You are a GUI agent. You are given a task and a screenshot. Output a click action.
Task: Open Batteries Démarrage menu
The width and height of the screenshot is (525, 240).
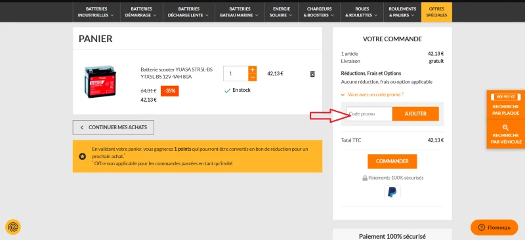click(x=141, y=12)
